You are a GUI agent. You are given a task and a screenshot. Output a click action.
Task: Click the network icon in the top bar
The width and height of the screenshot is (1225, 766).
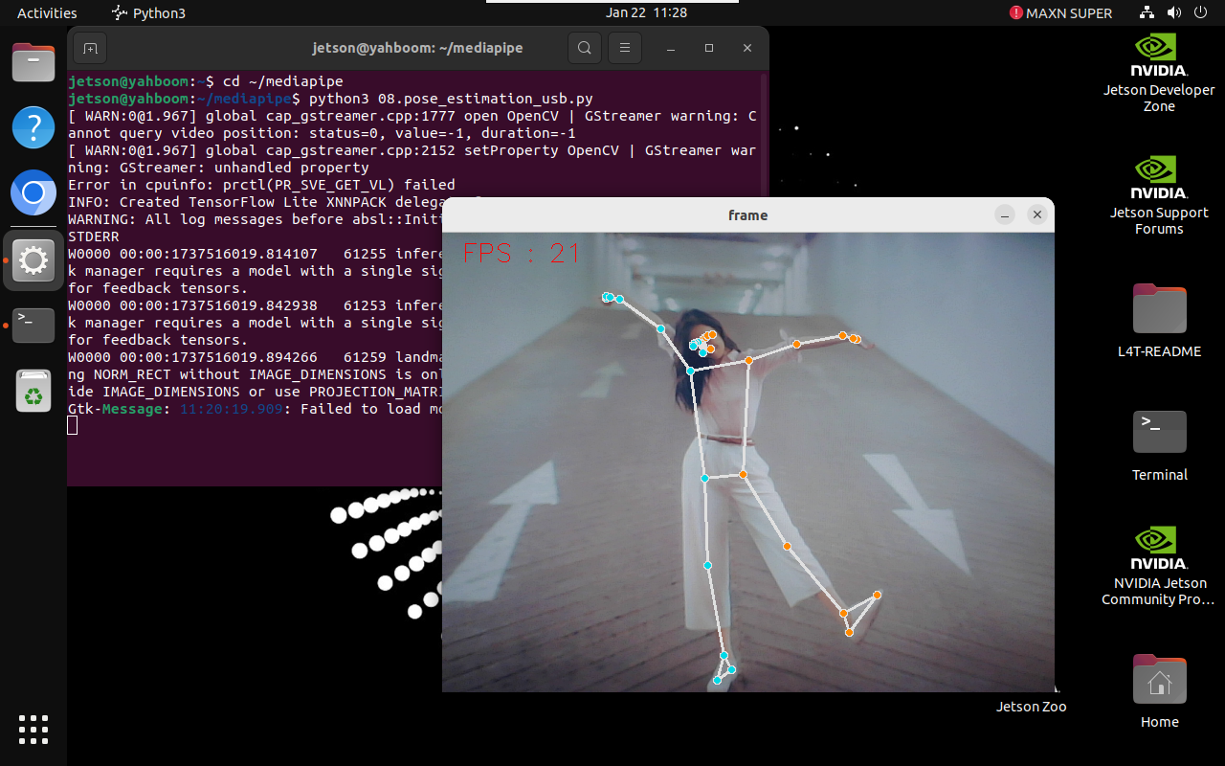pyautogui.click(x=1147, y=13)
